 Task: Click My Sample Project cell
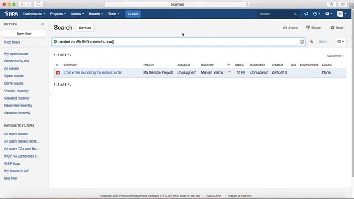pos(158,72)
